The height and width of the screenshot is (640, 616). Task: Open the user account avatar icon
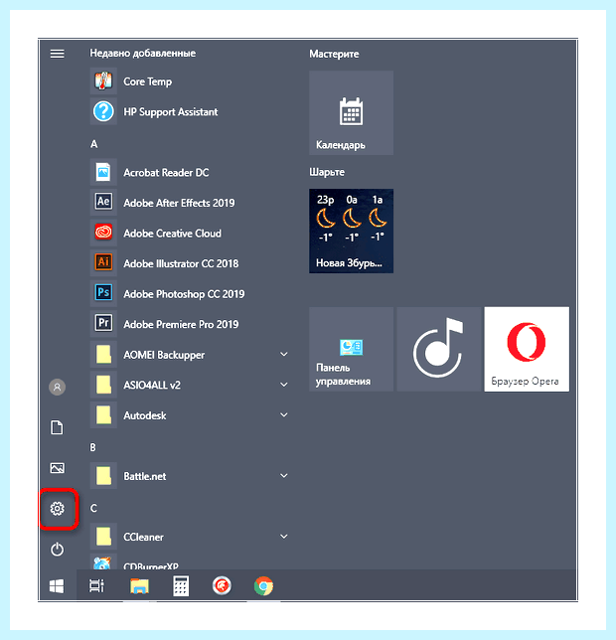(x=57, y=387)
